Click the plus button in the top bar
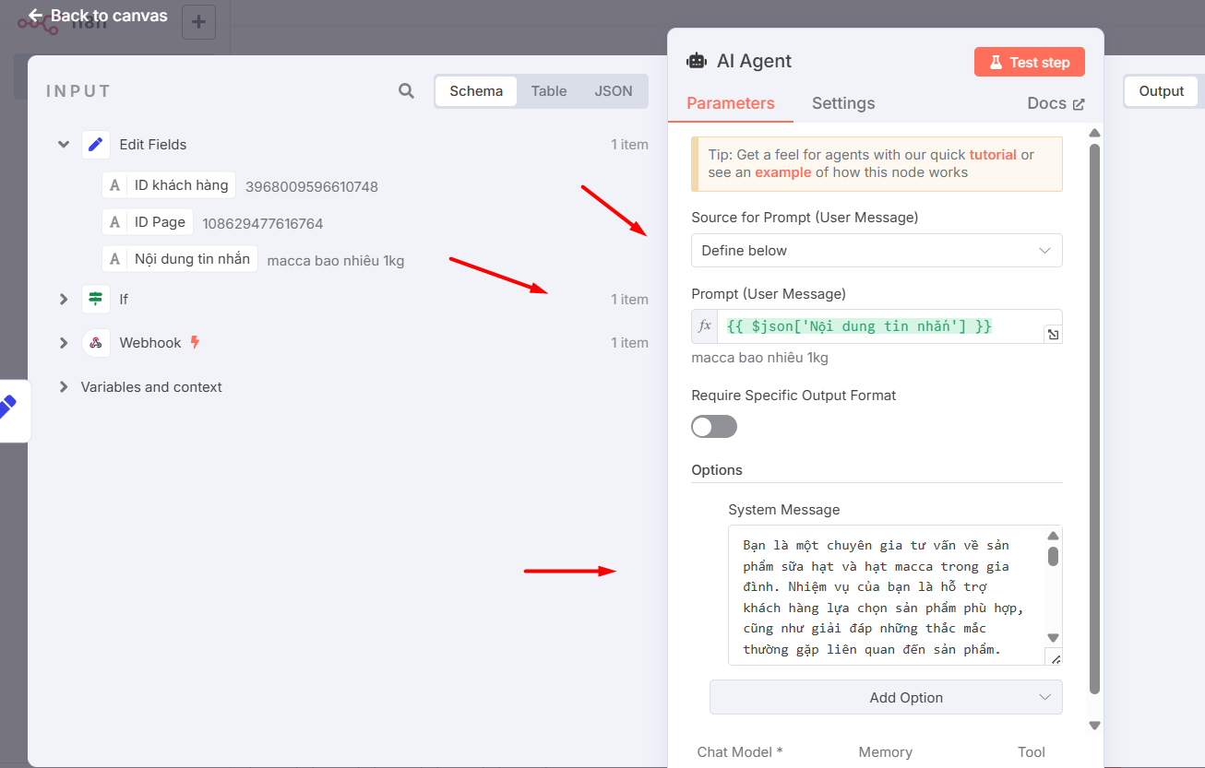This screenshot has width=1205, height=768. (198, 22)
